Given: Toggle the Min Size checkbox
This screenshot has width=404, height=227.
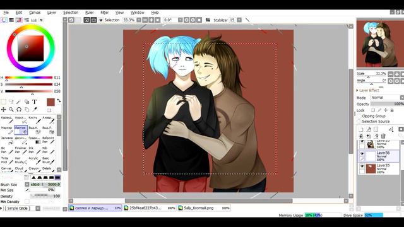Looking at the screenshot, I should (x=27, y=190).
